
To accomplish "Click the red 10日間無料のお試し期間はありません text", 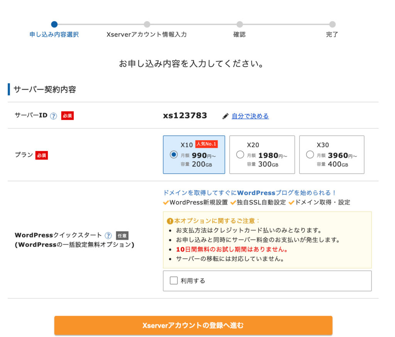I will click(232, 249).
